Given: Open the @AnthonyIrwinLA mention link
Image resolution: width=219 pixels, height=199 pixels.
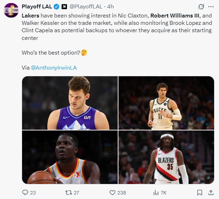Looking at the screenshot, I should tap(54, 67).
